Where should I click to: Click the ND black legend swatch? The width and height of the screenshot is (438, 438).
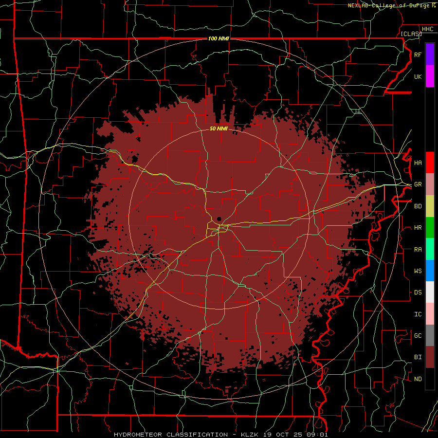(430, 379)
